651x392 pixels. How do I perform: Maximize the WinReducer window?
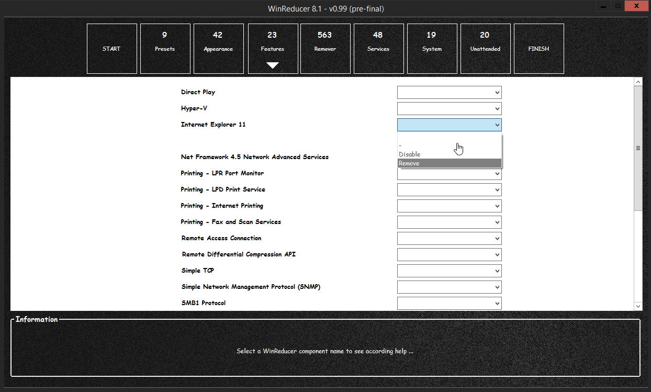(x=618, y=6)
